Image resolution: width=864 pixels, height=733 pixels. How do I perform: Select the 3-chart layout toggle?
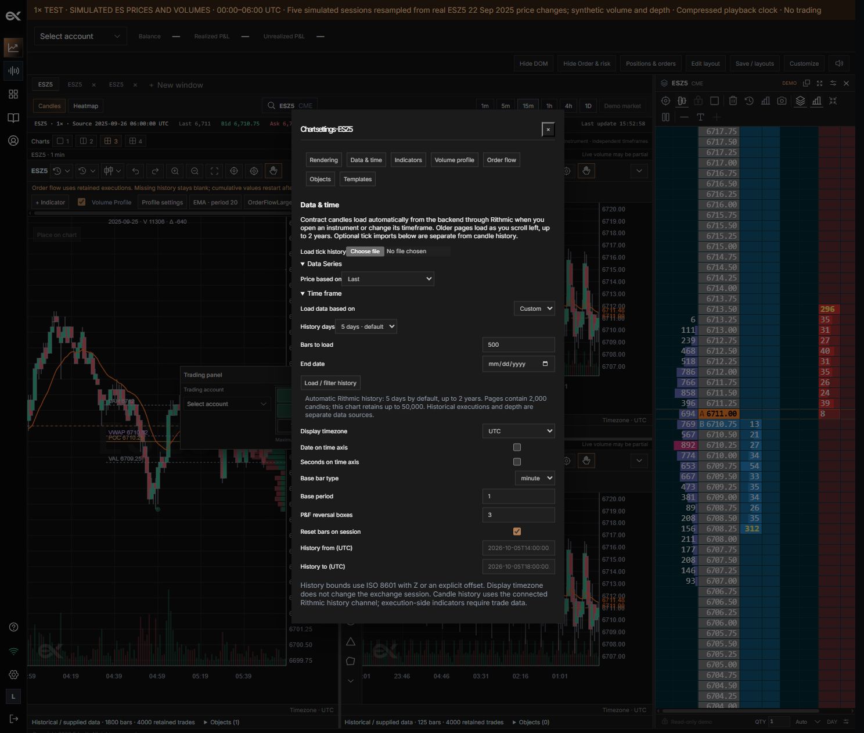pos(110,141)
